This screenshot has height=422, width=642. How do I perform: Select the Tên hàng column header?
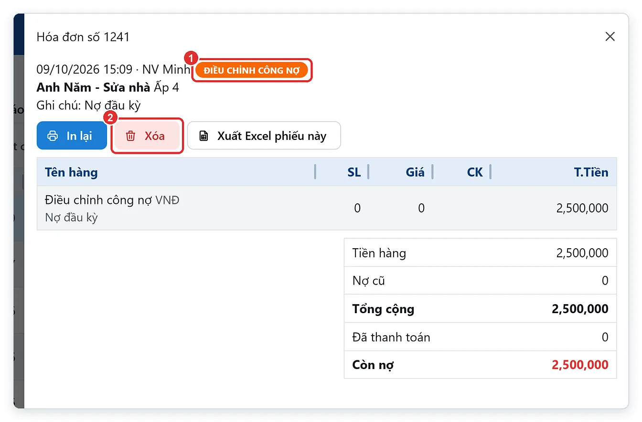(x=71, y=172)
